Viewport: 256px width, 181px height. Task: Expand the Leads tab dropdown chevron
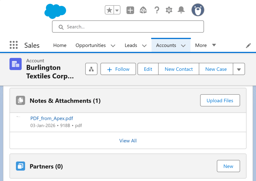(x=144, y=46)
